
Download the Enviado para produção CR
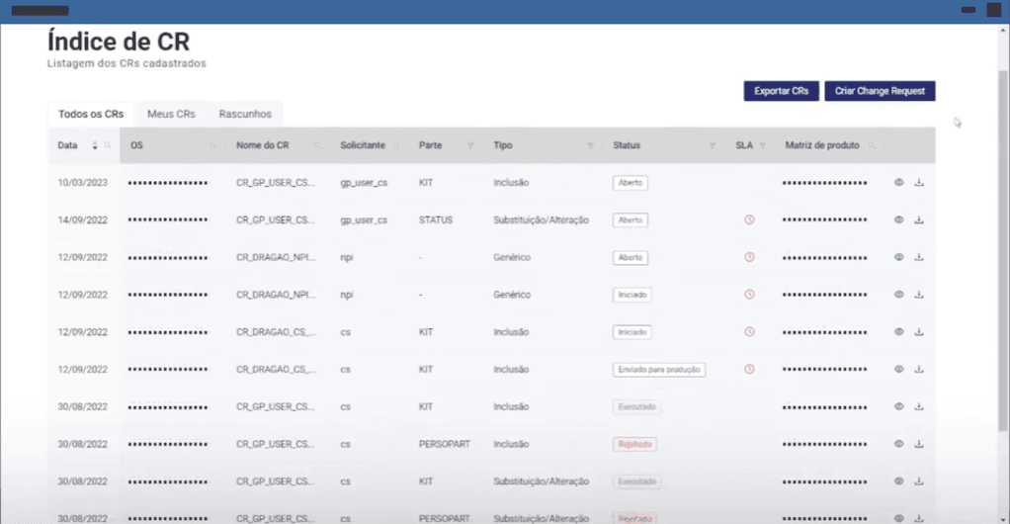tap(918, 370)
